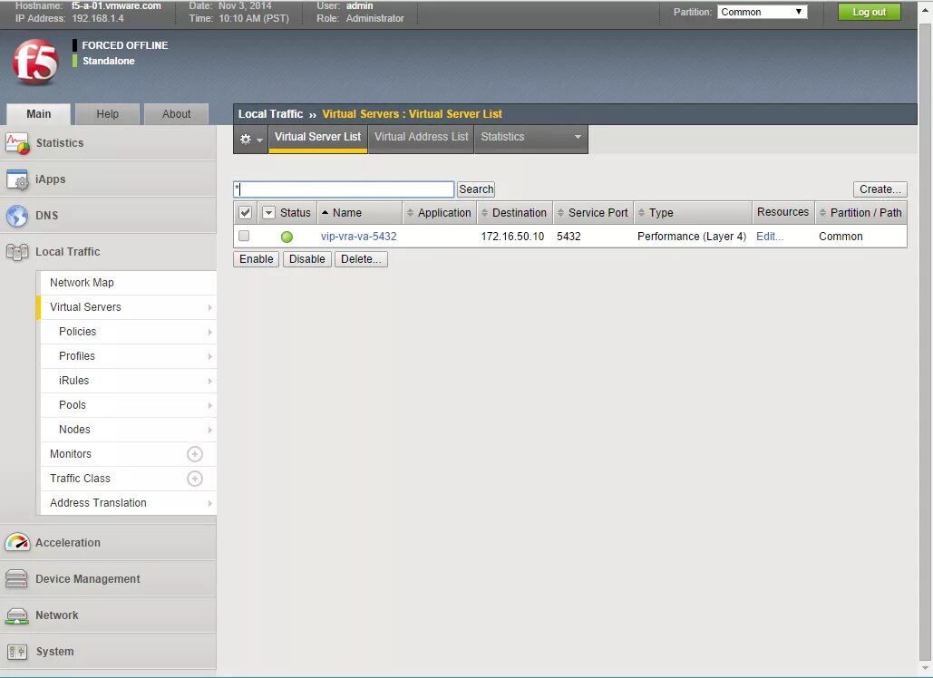
Task: Click the System sidebar icon
Action: coord(18,651)
